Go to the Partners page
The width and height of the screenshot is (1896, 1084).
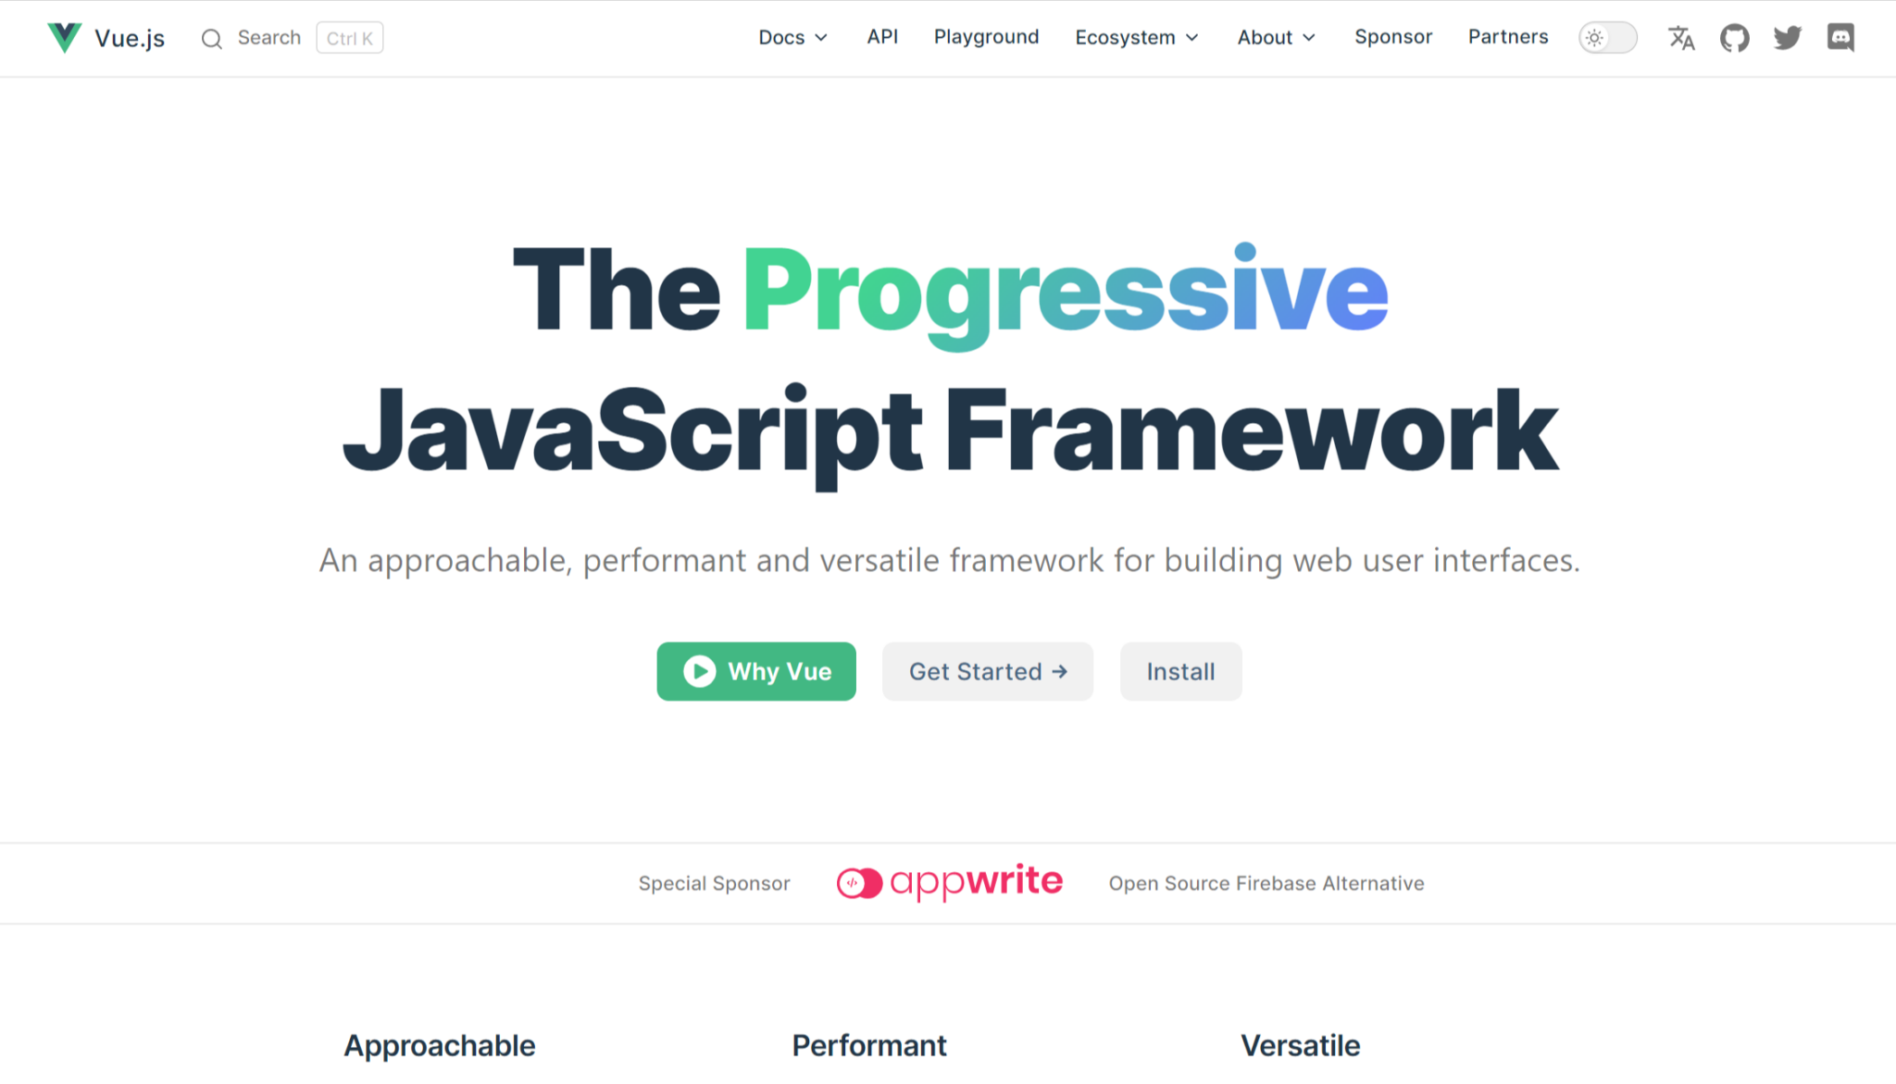point(1508,37)
